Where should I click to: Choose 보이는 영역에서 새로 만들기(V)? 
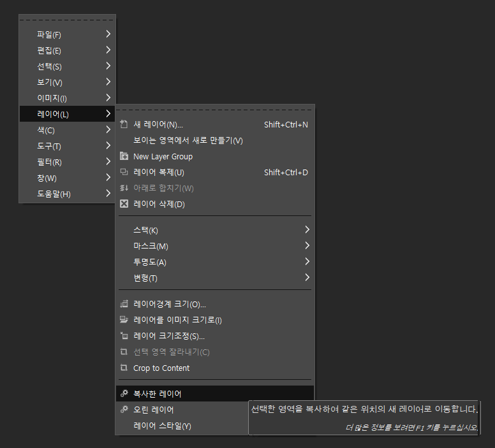[215, 140]
